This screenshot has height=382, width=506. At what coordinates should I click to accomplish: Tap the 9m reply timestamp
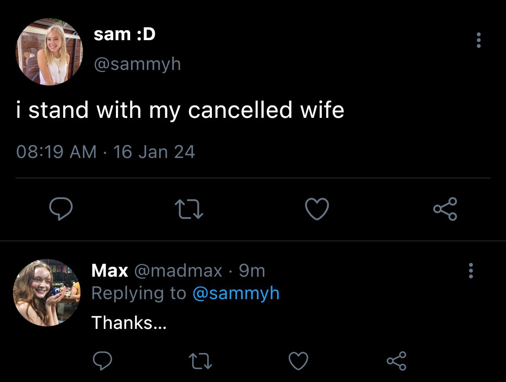click(x=252, y=271)
